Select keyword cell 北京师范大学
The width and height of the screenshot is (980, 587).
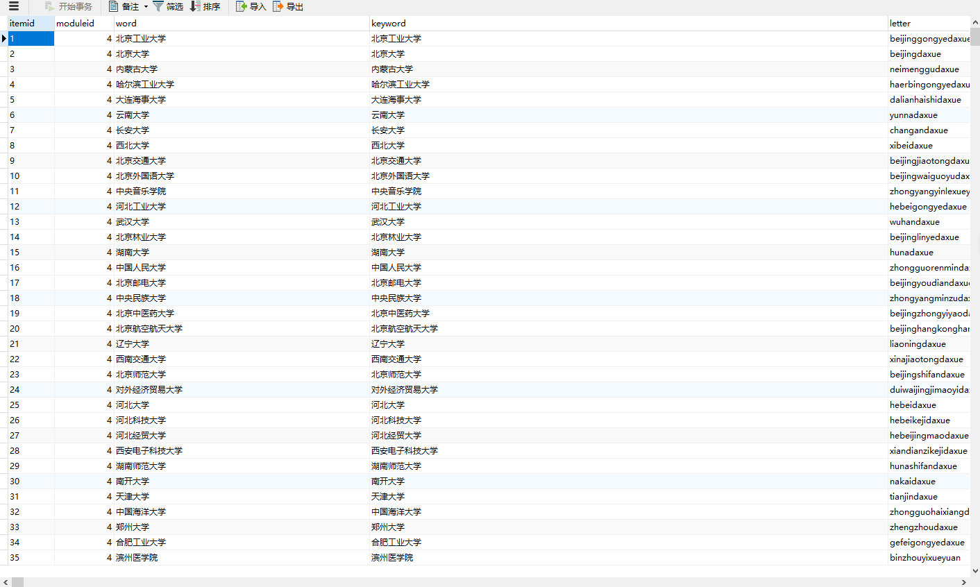click(628, 374)
